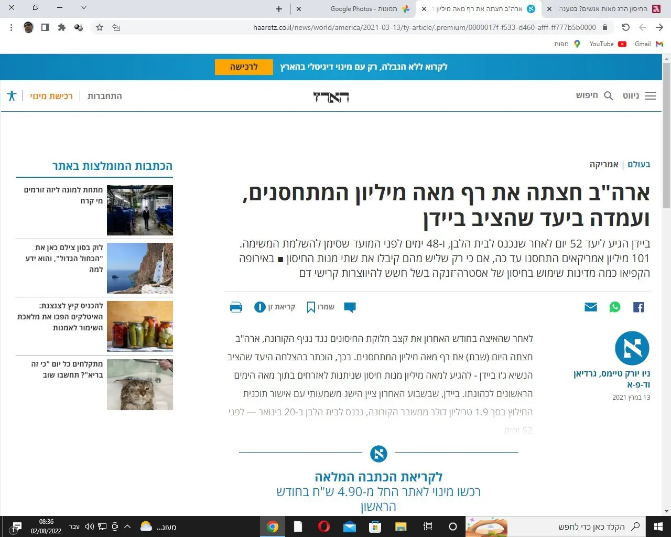671x537 pixels.
Task: Click the orange purchase button in the banner
Action: click(x=244, y=67)
